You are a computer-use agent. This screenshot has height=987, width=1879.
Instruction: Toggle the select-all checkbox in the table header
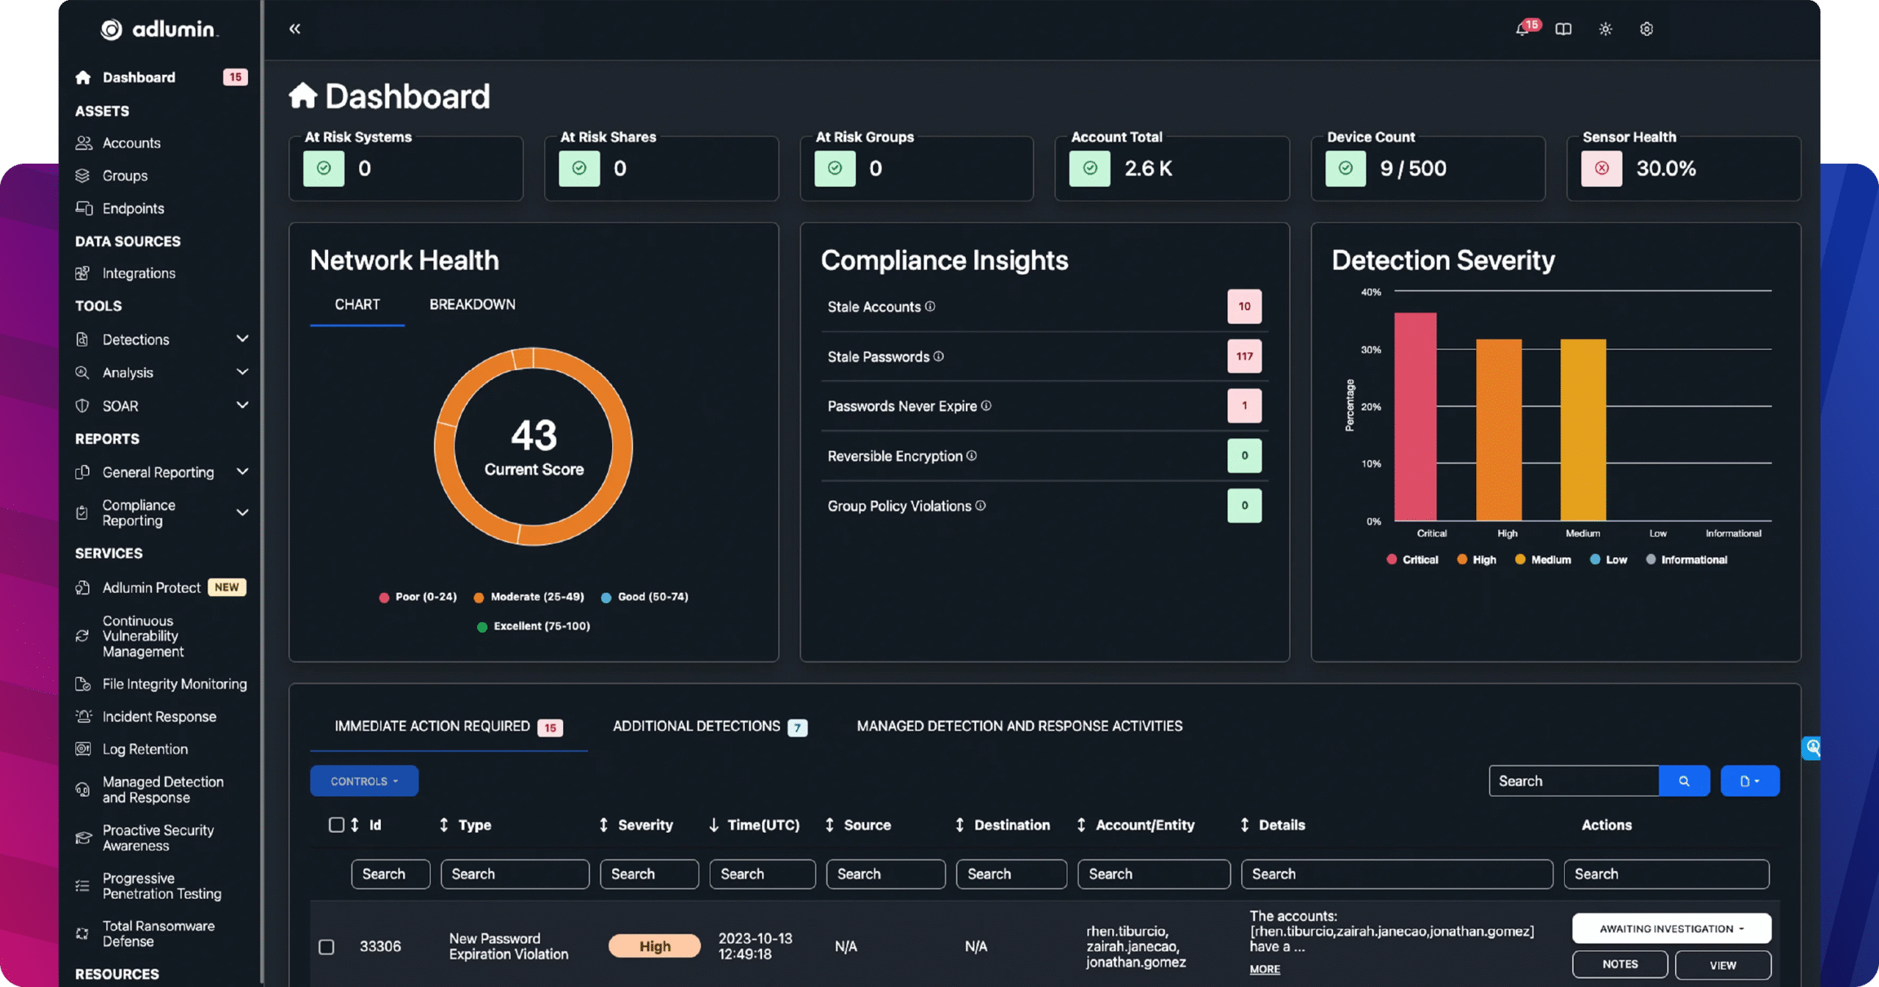coord(337,824)
